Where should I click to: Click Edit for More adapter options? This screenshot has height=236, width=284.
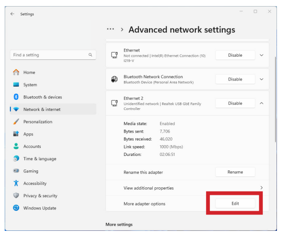tap(235, 203)
